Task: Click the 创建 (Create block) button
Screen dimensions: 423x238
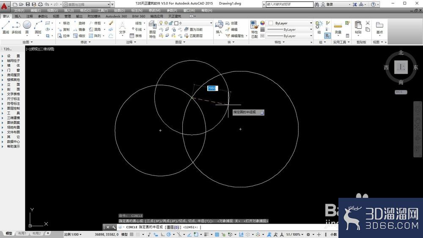Action: (x=232, y=23)
